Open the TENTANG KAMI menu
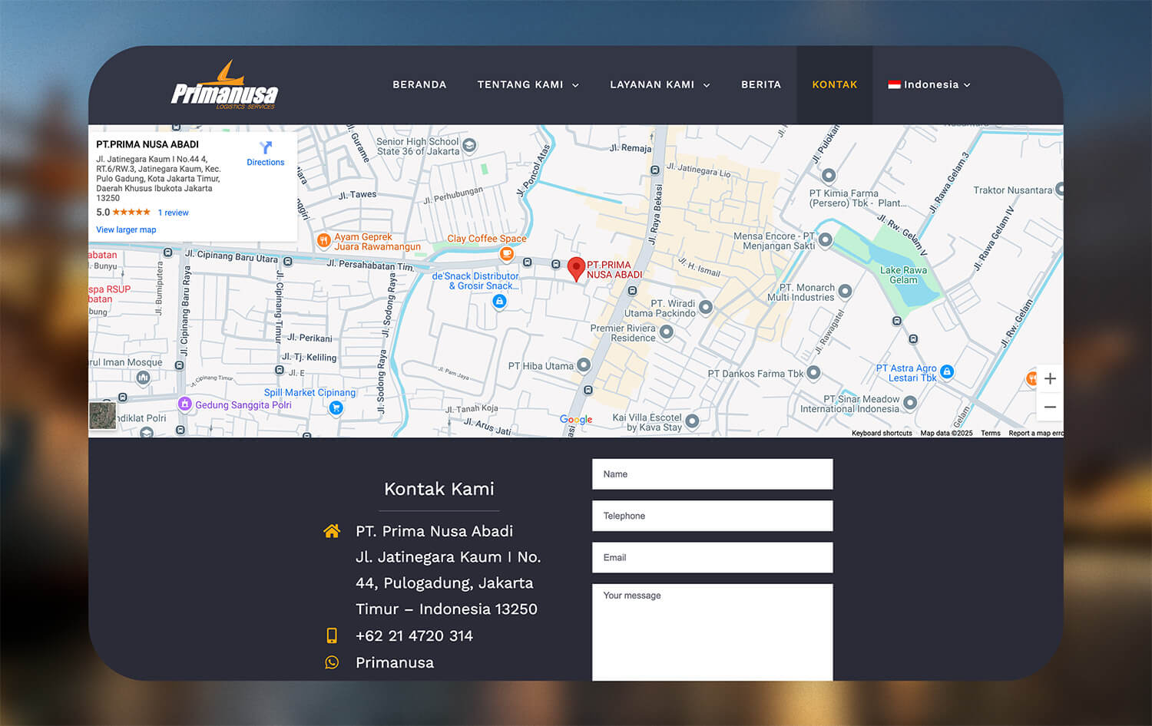 [x=520, y=84]
